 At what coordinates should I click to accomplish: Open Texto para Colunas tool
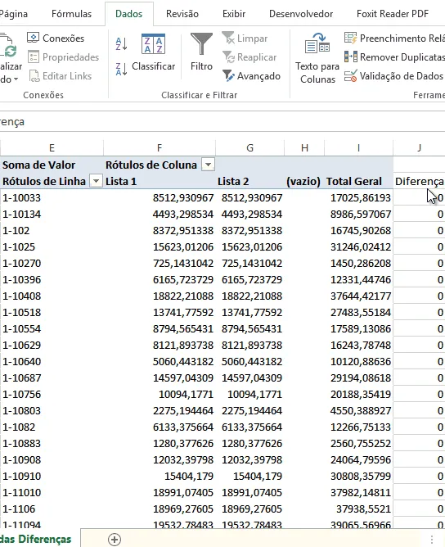click(x=317, y=58)
